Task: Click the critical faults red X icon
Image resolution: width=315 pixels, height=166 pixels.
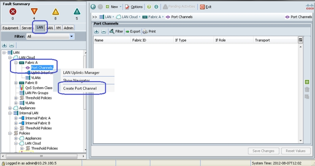Action: point(13,12)
